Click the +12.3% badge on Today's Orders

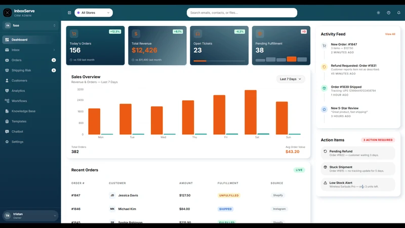click(x=115, y=31)
